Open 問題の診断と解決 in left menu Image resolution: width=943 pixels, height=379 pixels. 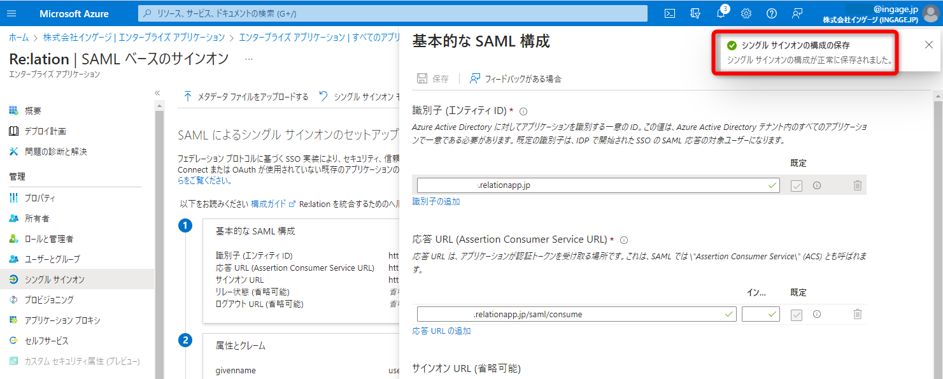click(x=77, y=152)
